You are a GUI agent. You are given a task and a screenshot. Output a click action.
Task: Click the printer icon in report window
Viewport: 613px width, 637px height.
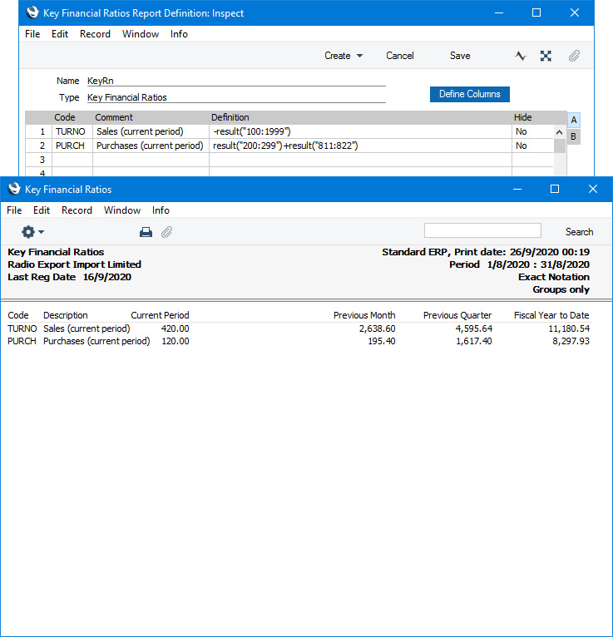(x=146, y=232)
